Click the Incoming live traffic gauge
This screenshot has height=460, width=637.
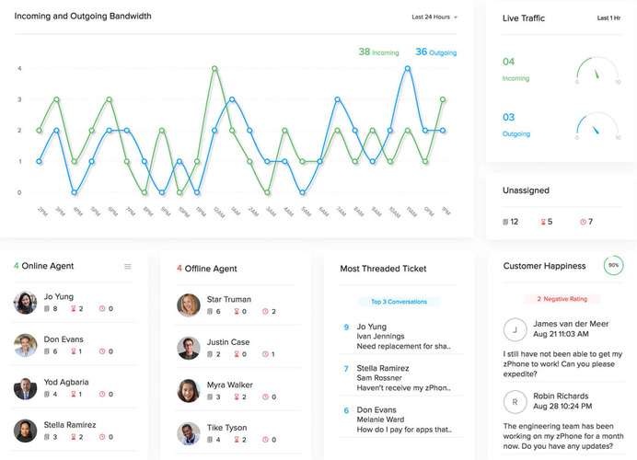pyautogui.click(x=597, y=70)
